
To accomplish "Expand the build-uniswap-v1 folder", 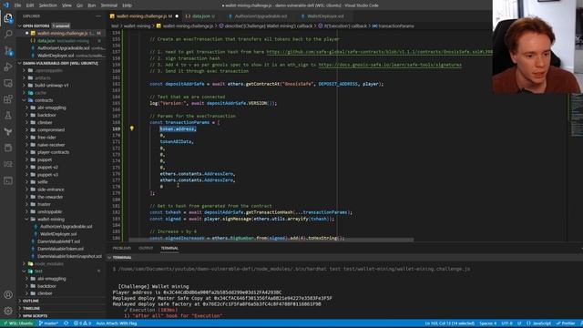I will point(51,86).
